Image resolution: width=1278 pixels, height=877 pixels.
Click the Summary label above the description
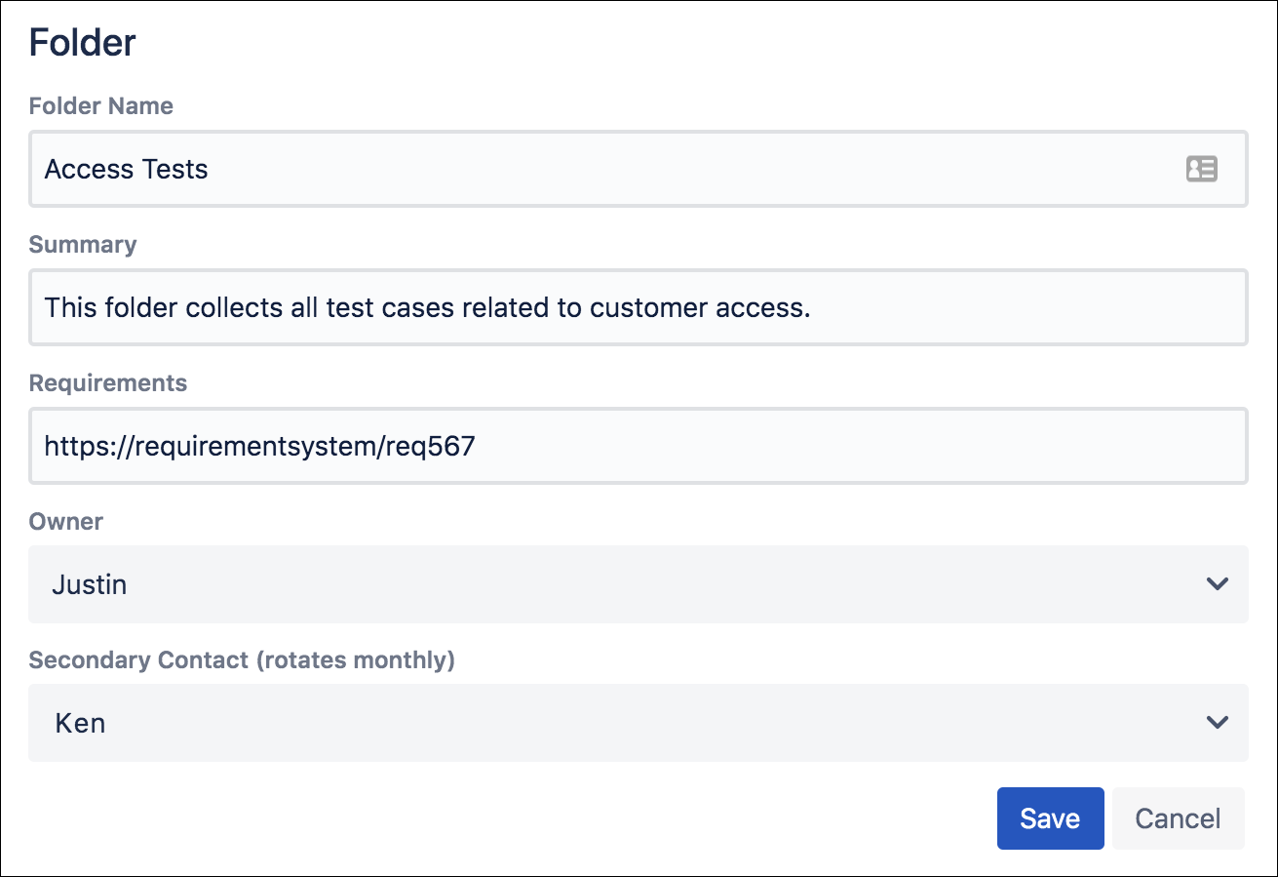(x=82, y=244)
